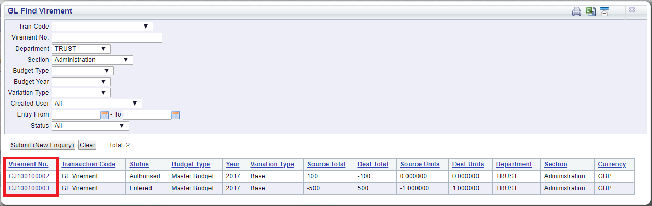The image size is (652, 206).
Task: Click the Submit (New Enquiry) button
Action: (x=43, y=145)
